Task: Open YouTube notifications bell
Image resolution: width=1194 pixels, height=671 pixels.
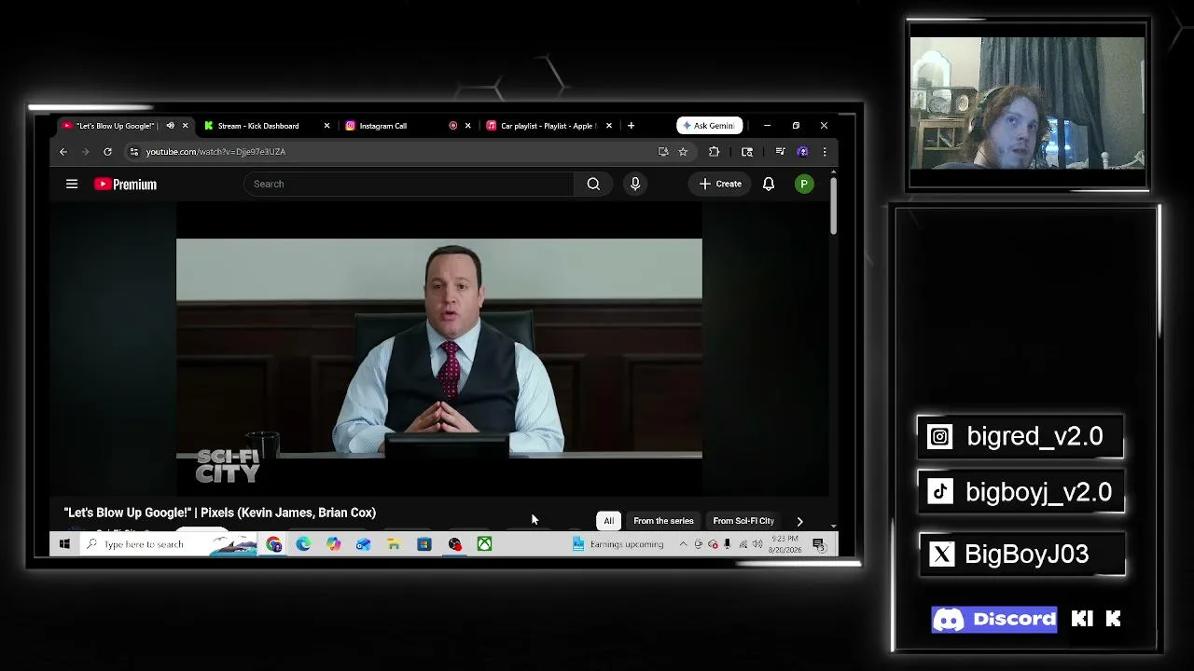Action: 769,184
